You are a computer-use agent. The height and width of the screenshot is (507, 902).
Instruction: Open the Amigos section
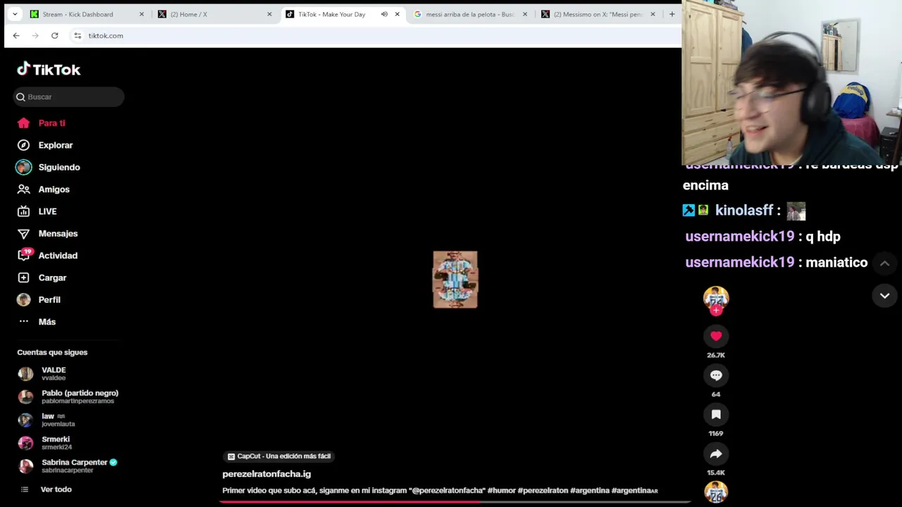coord(43,189)
